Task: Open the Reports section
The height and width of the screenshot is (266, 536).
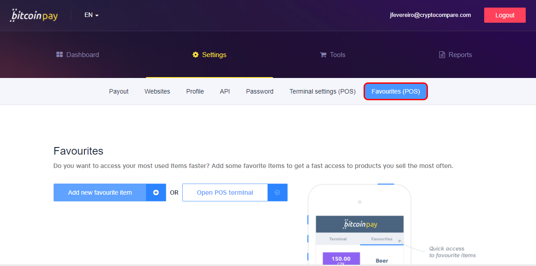Action: tap(456, 55)
